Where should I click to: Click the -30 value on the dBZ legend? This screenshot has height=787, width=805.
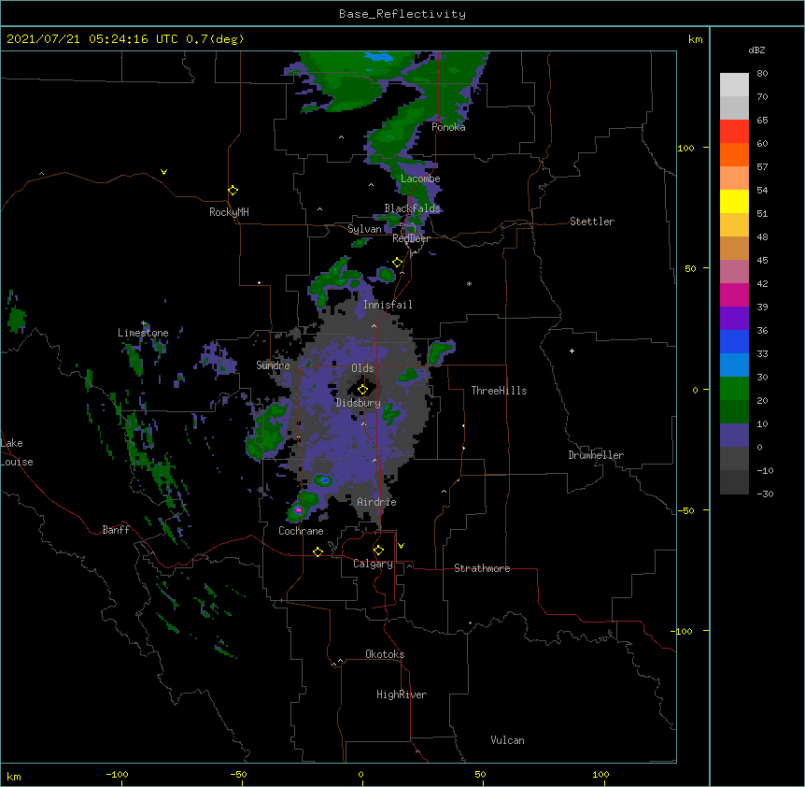point(765,494)
